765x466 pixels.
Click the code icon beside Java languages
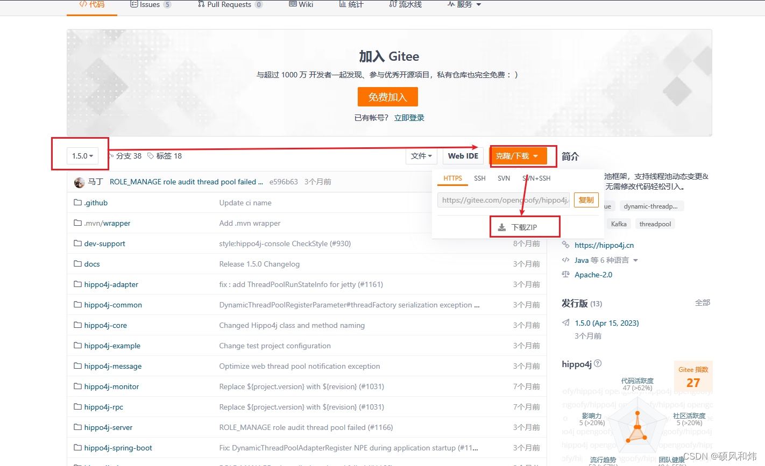(x=565, y=260)
